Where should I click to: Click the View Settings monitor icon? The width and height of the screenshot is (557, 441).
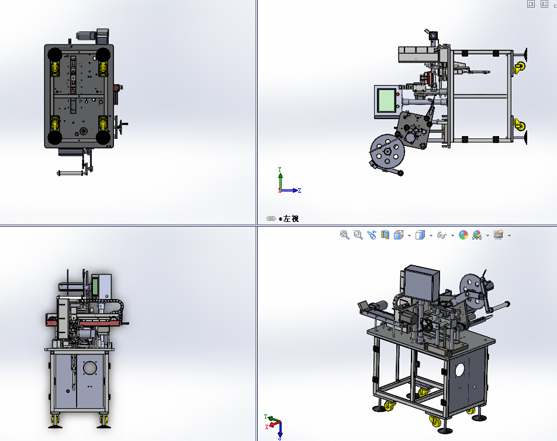click(x=499, y=235)
